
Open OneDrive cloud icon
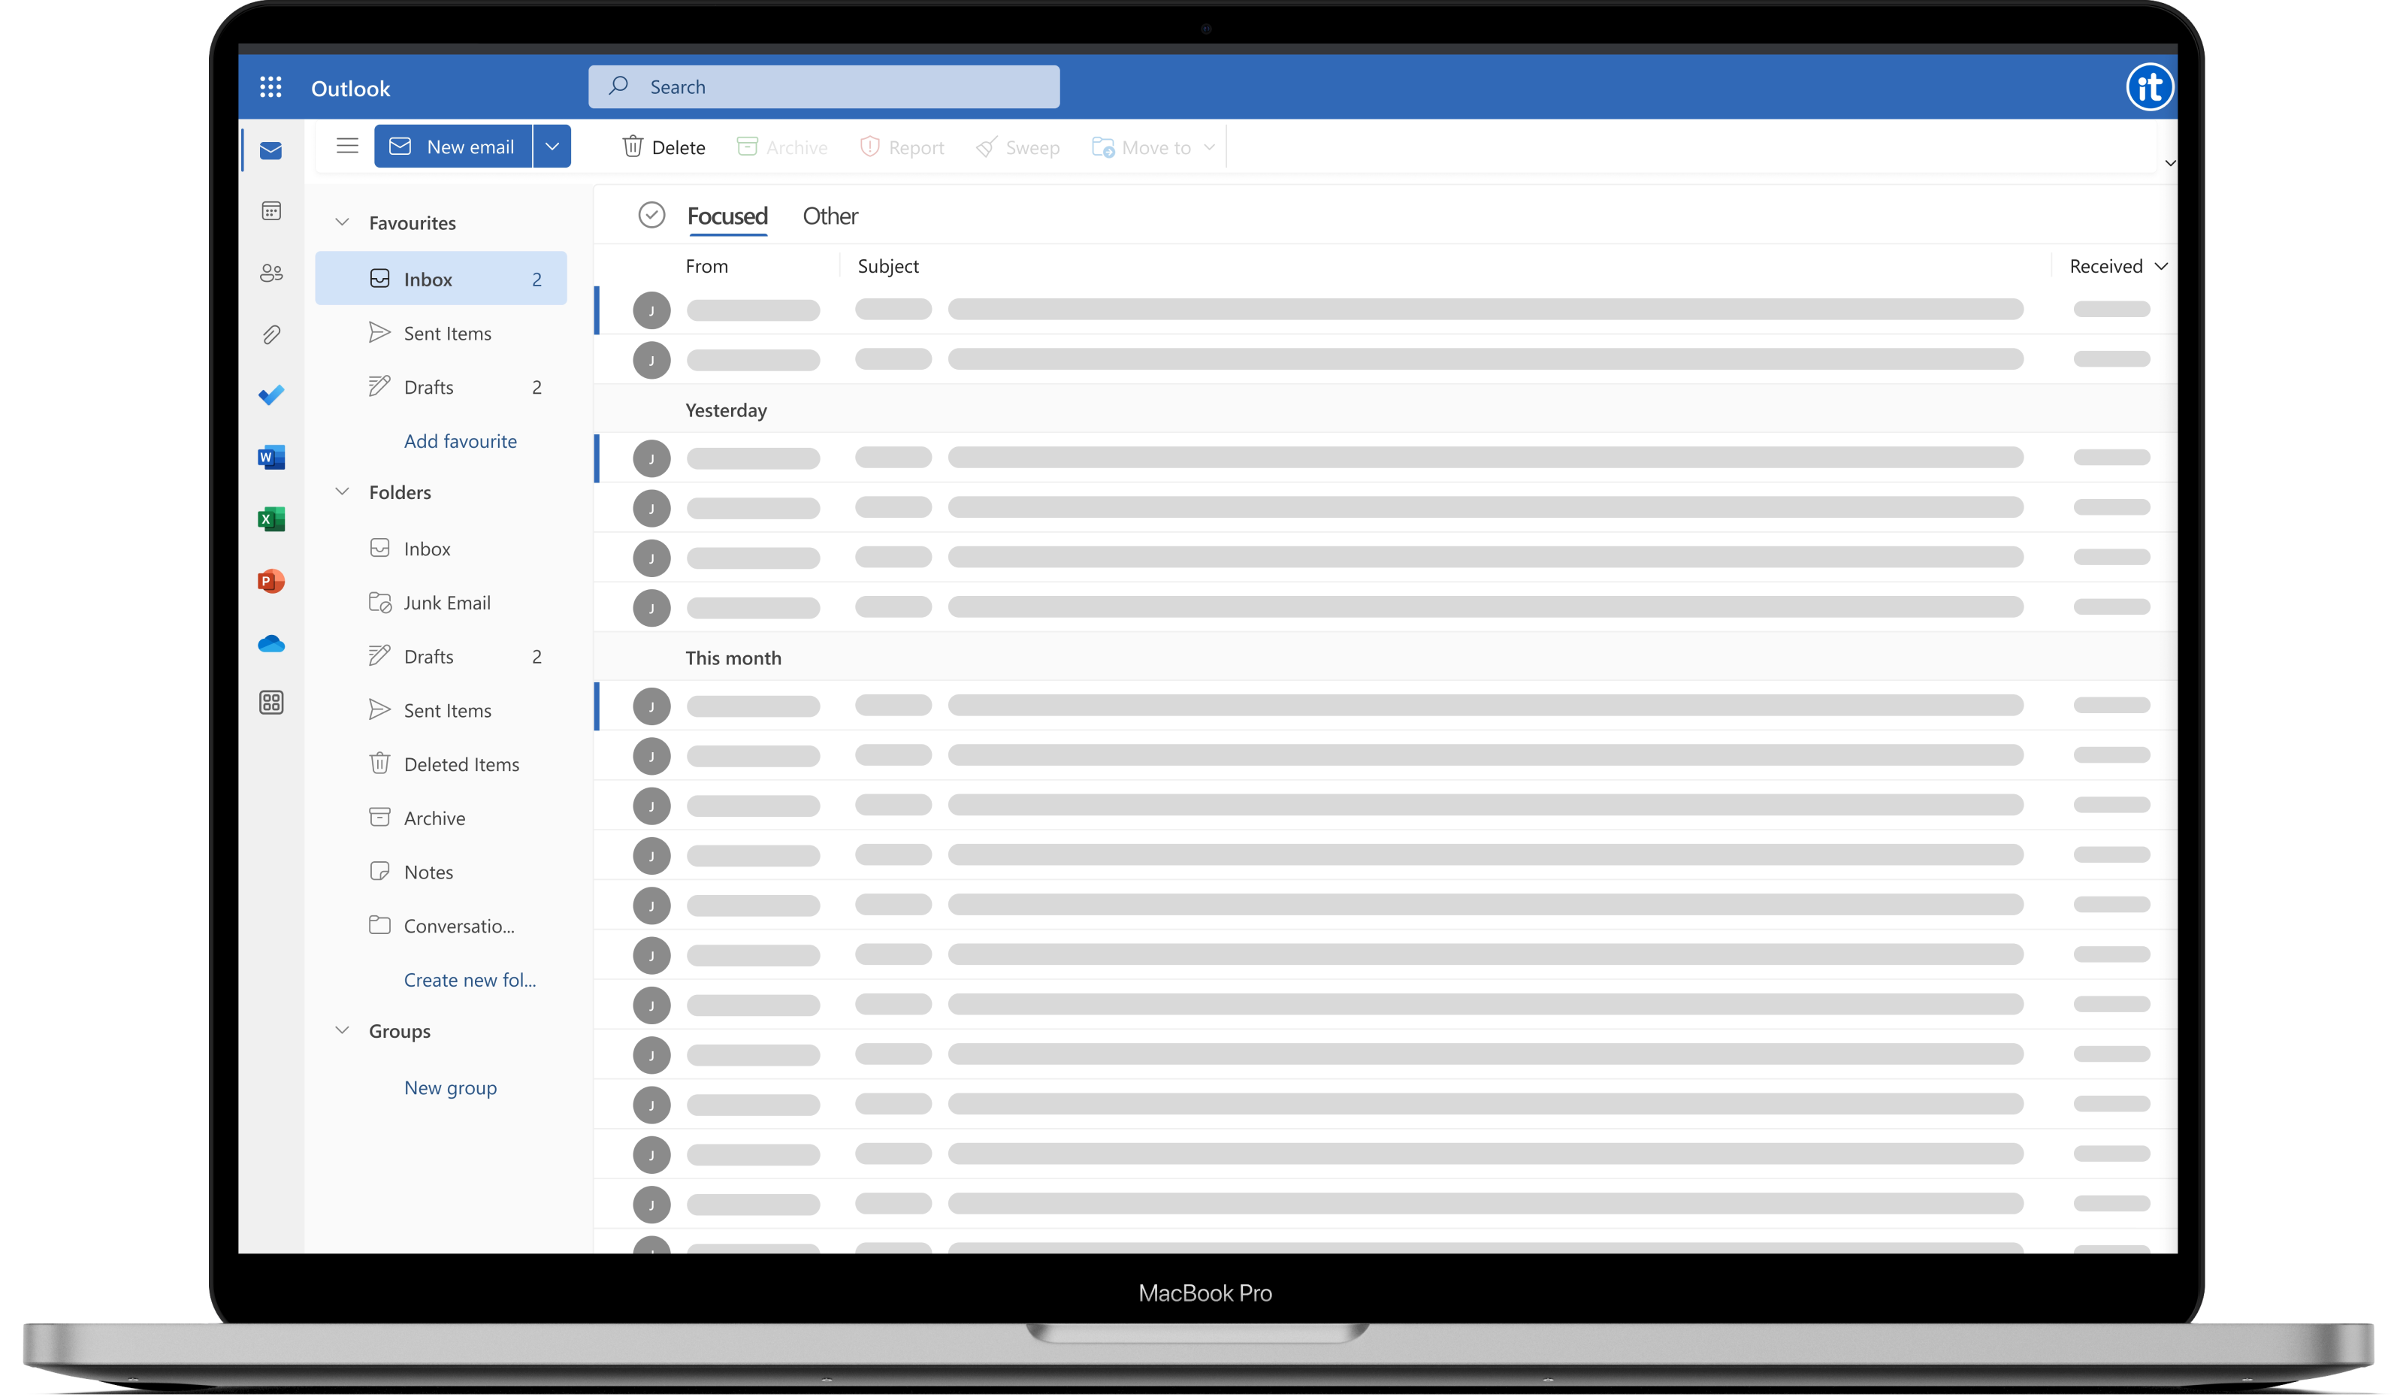pyautogui.click(x=271, y=644)
